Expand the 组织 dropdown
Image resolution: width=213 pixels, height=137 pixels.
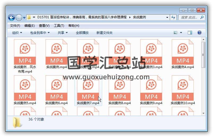(x=17, y=33)
